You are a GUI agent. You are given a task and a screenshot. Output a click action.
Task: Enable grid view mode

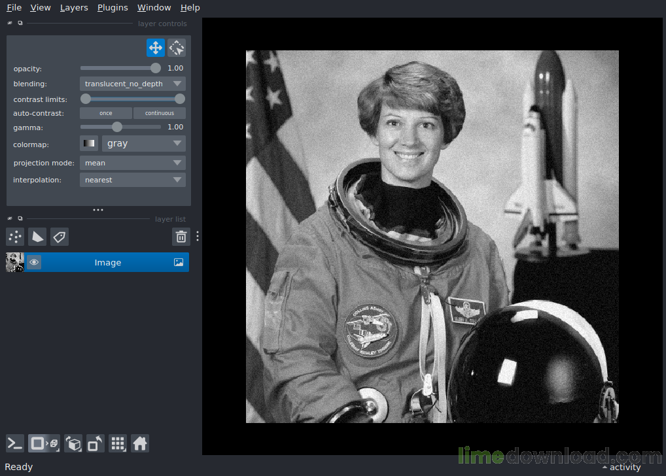tap(118, 443)
